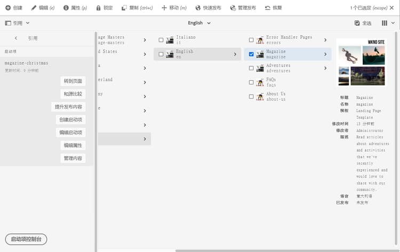Expand the 'age Masters' row chevron
Screen dimensions: 400x252
[145, 40]
